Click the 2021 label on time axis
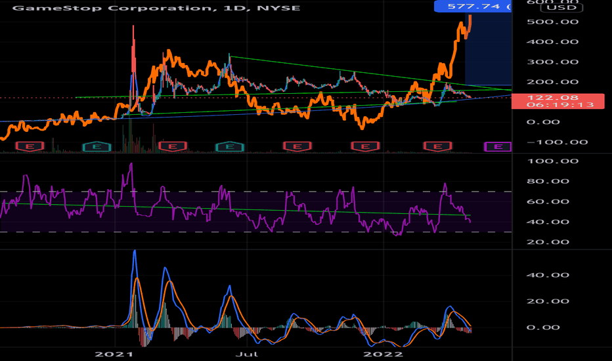This screenshot has width=612, height=361. (114, 354)
